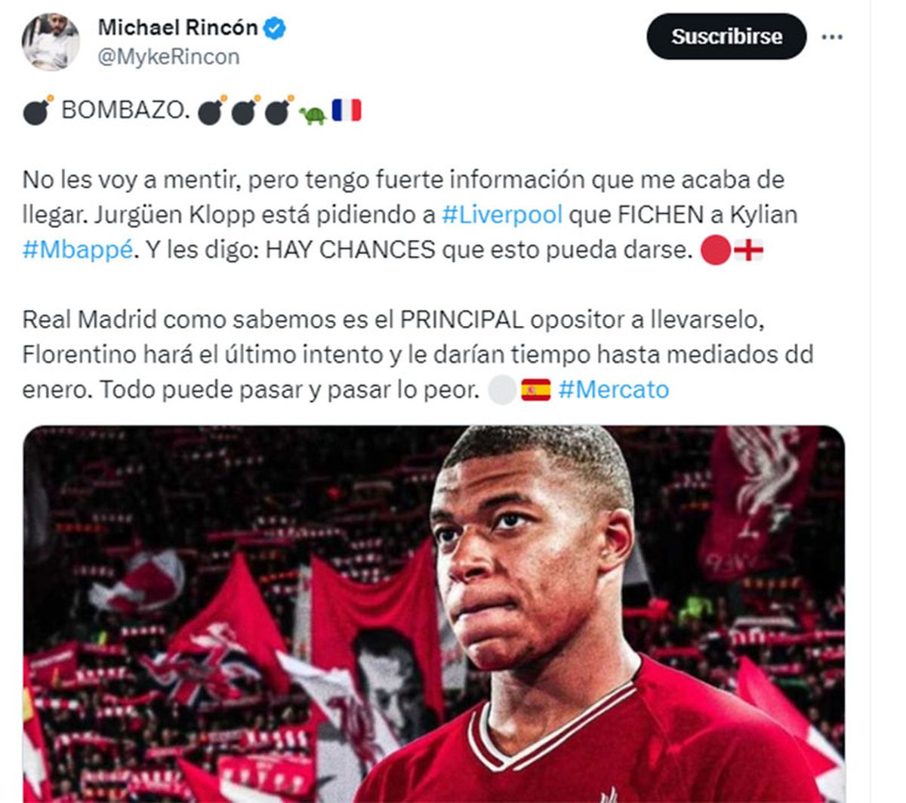The height and width of the screenshot is (803, 906).
Task: Click the red circle emoji
Action: pos(716,251)
